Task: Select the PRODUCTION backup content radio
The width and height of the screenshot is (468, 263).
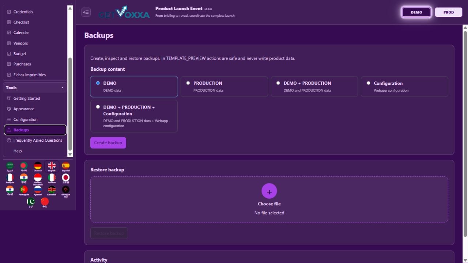Action: tap(224, 87)
